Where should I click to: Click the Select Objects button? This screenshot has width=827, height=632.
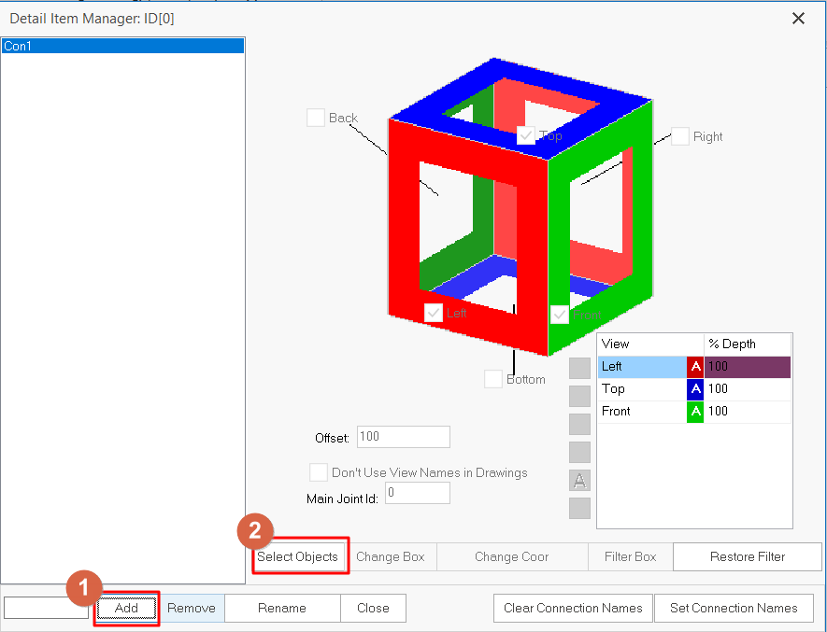coord(298,557)
